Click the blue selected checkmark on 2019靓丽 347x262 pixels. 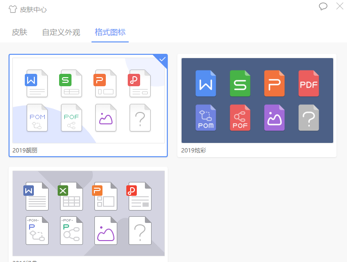click(x=163, y=59)
